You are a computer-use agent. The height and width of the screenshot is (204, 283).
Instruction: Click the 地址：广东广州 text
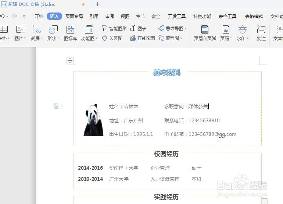click(x=126, y=120)
